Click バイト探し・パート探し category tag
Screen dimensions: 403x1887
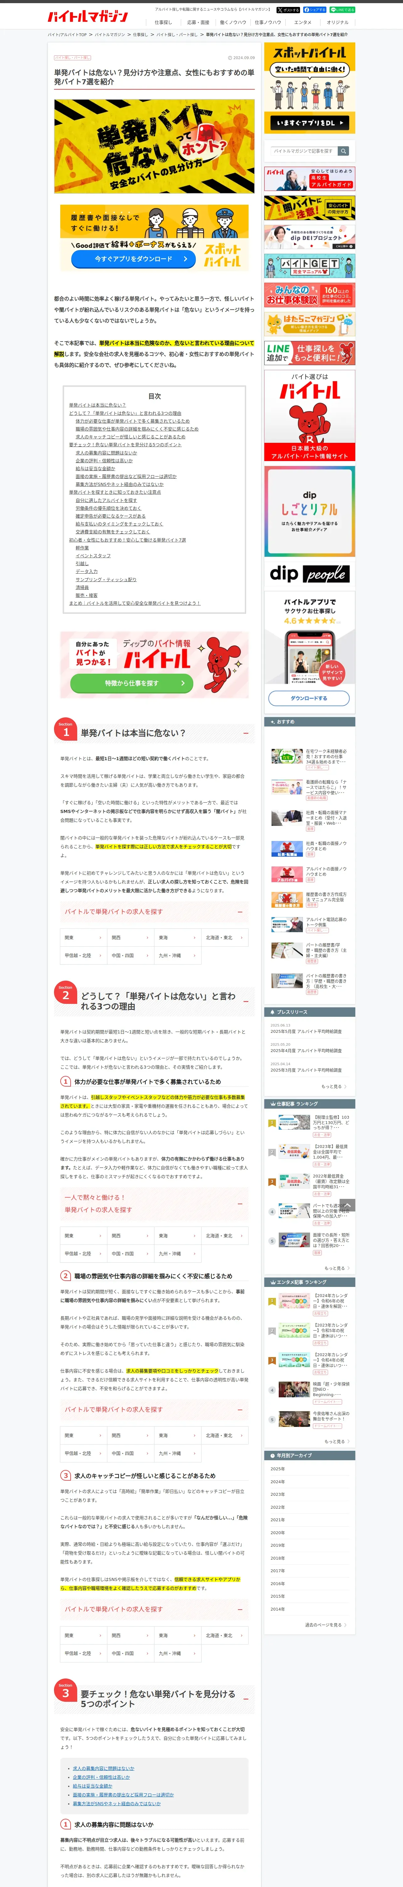(x=73, y=57)
